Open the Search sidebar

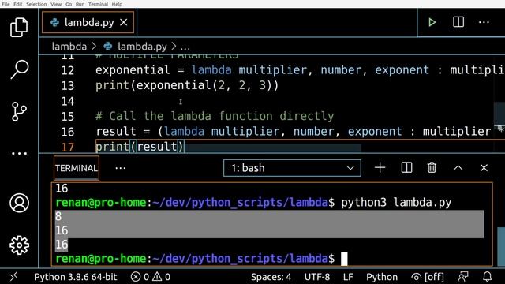(19, 69)
